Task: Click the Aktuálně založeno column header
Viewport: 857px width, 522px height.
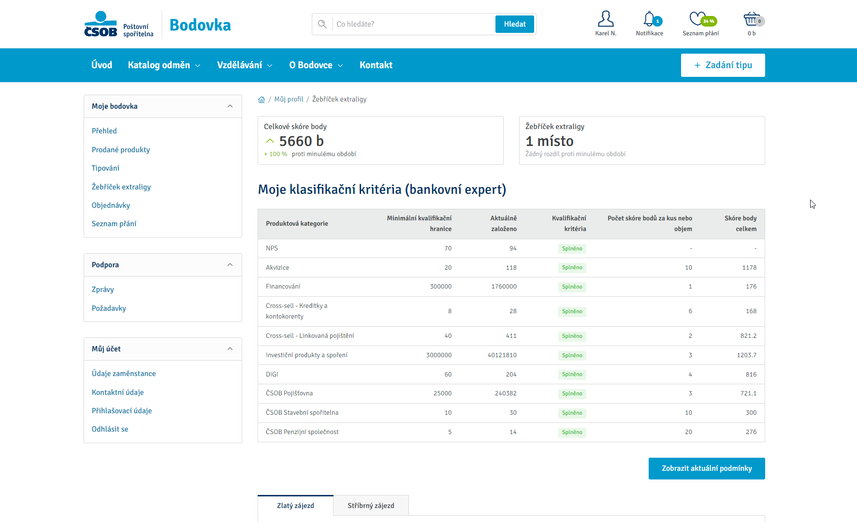Action: pyautogui.click(x=504, y=224)
